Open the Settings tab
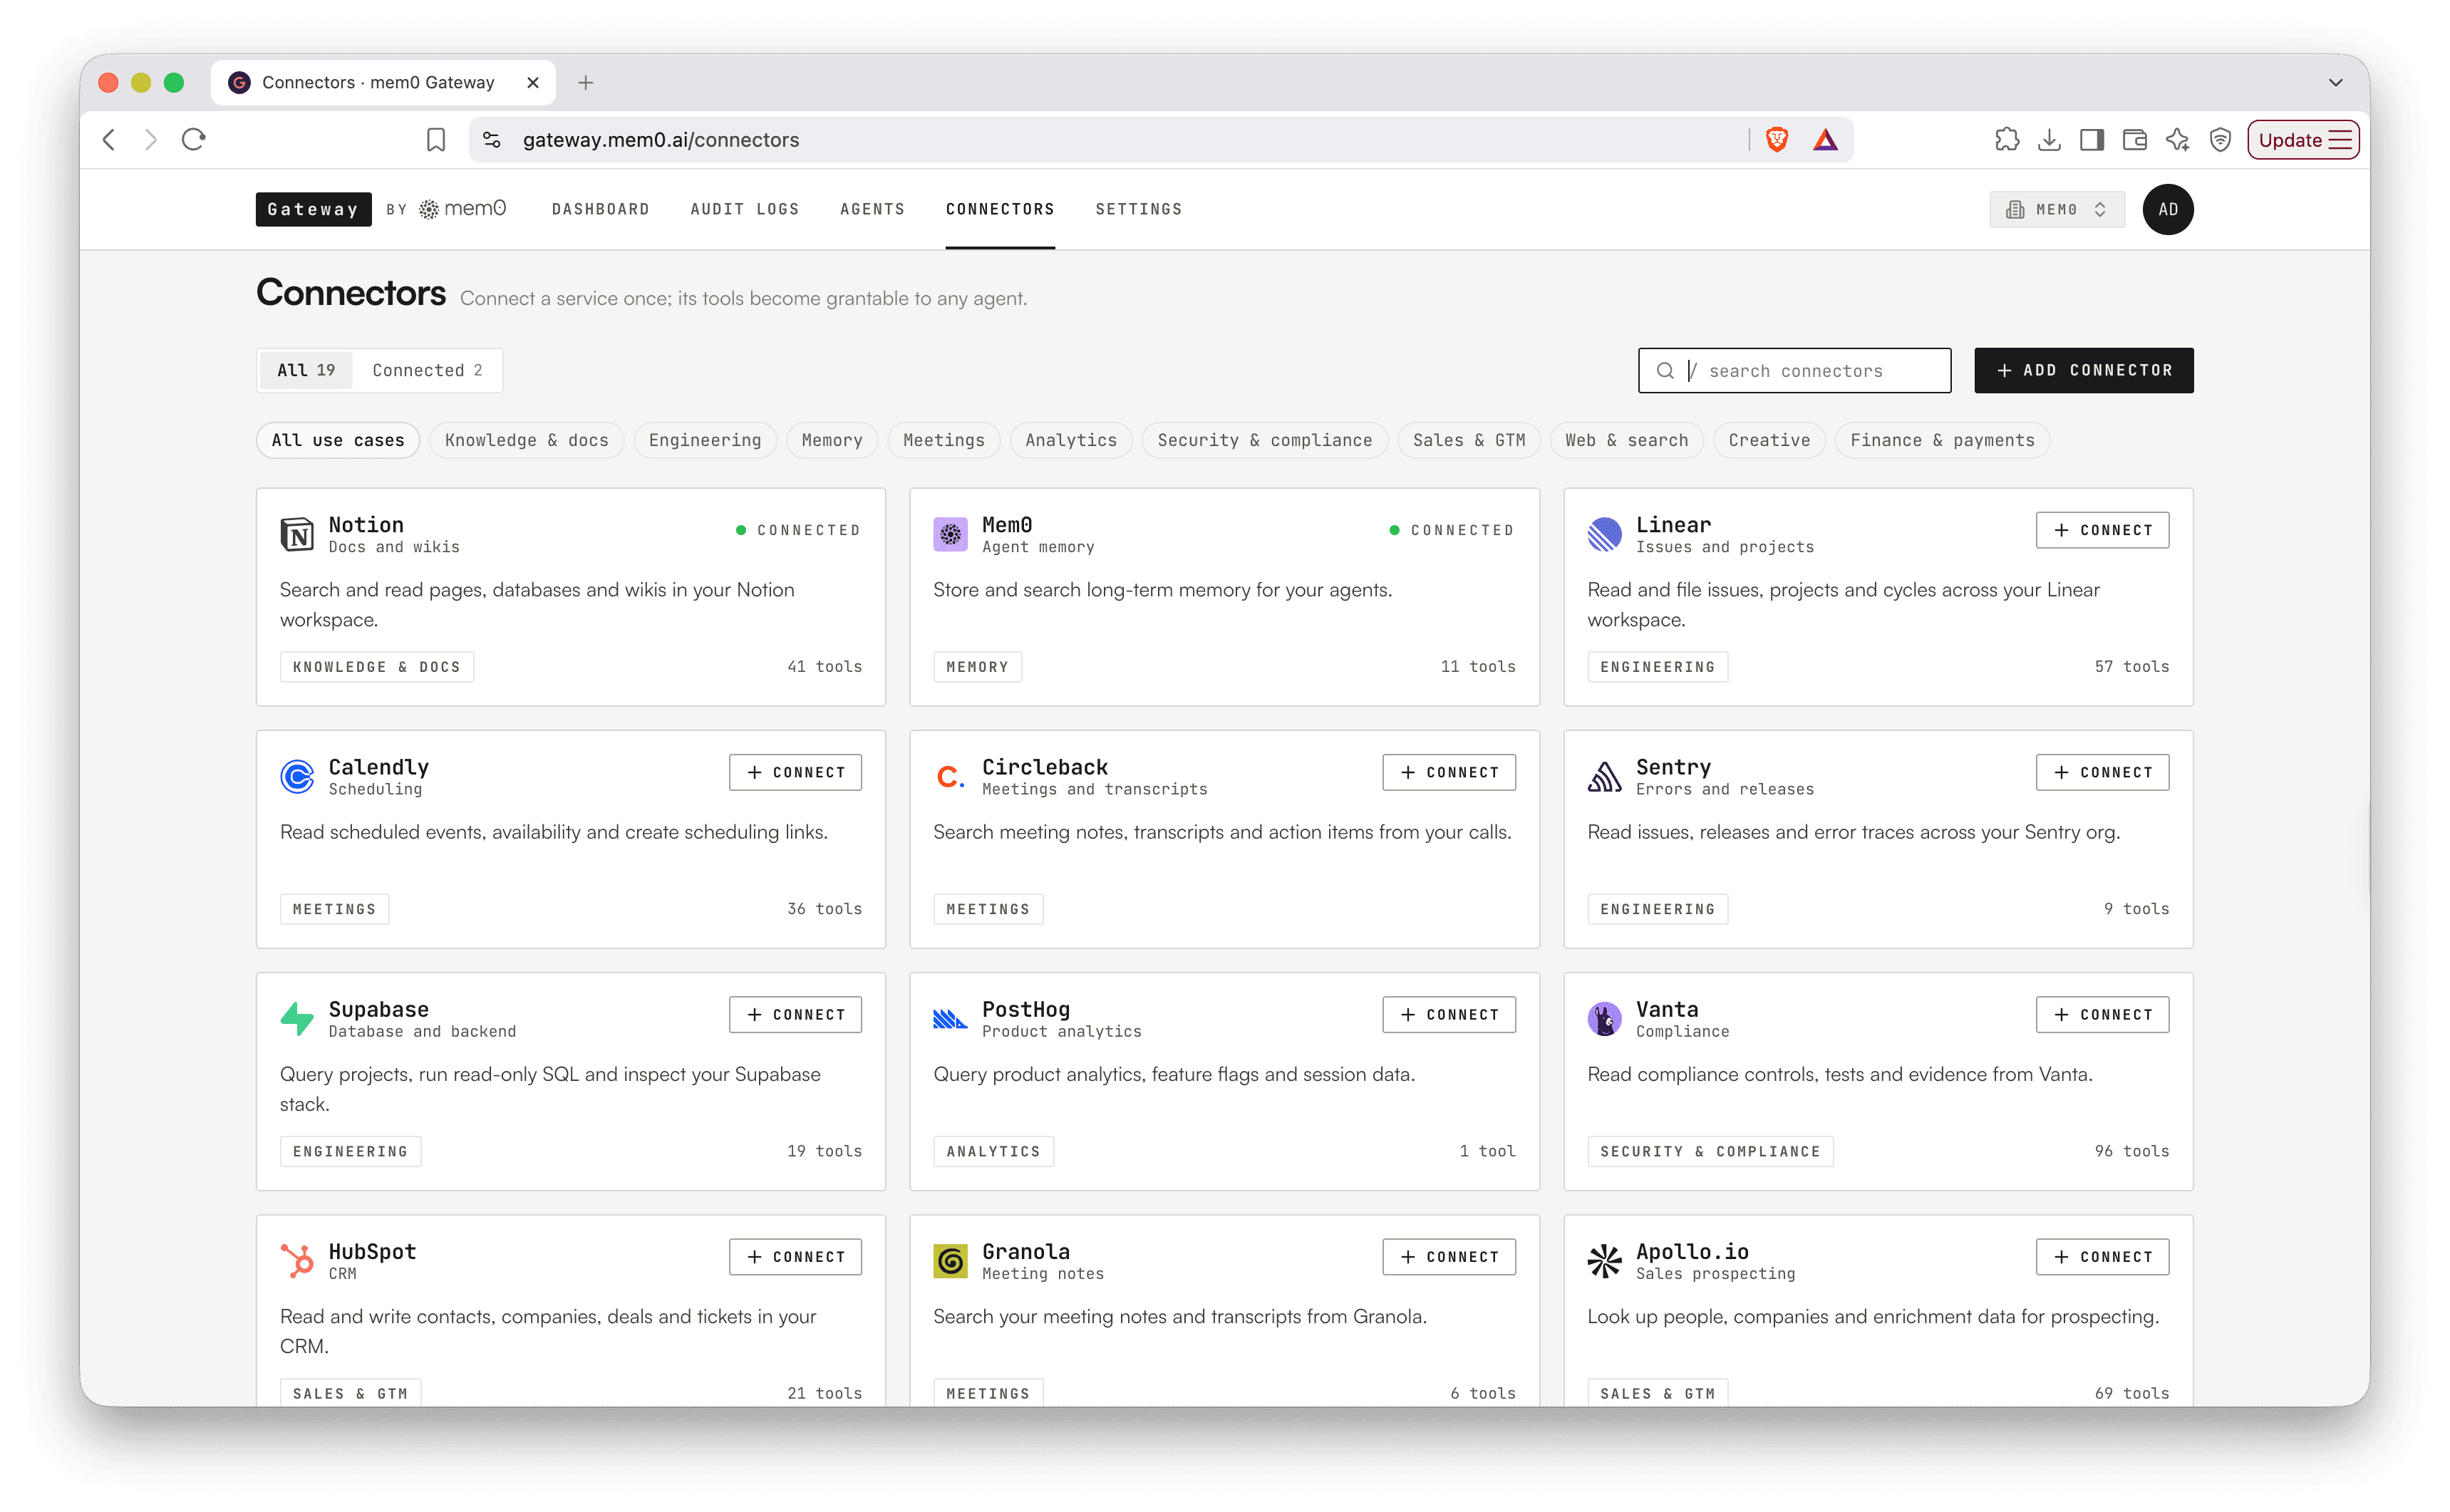This screenshot has height=1512, width=2450. click(1138, 209)
